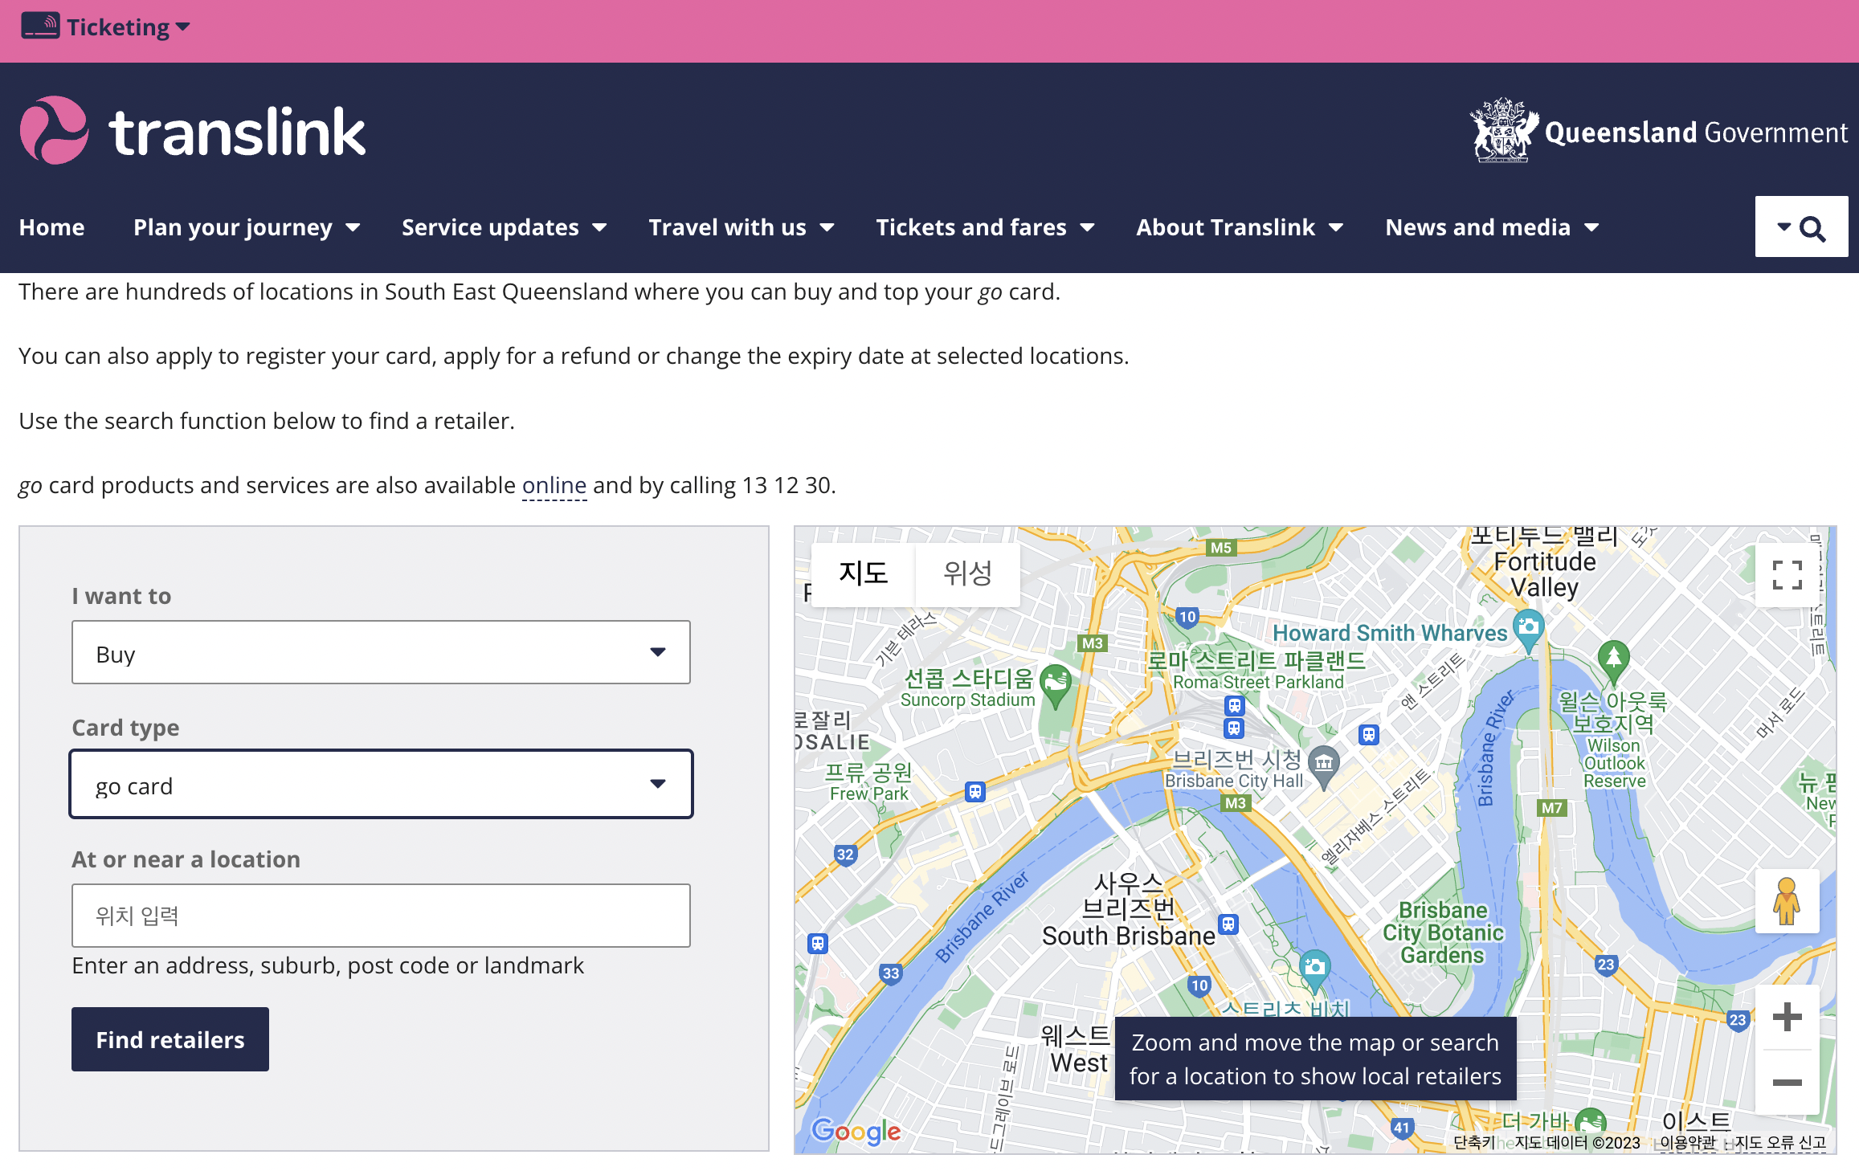Screen dimensions: 1859x1171
Task: Click the Translink logo
Action: [193, 131]
